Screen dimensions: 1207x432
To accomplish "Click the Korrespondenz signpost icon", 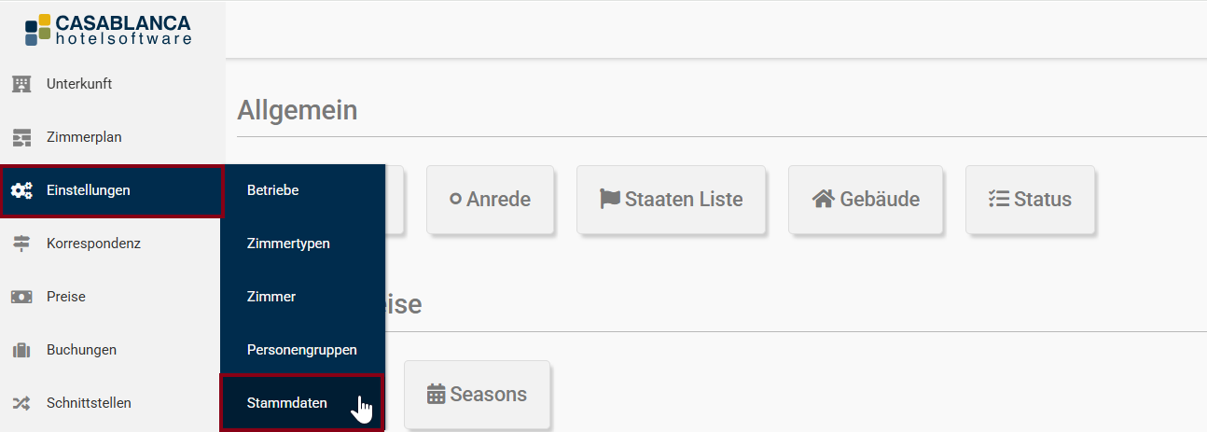I will pyautogui.click(x=21, y=244).
